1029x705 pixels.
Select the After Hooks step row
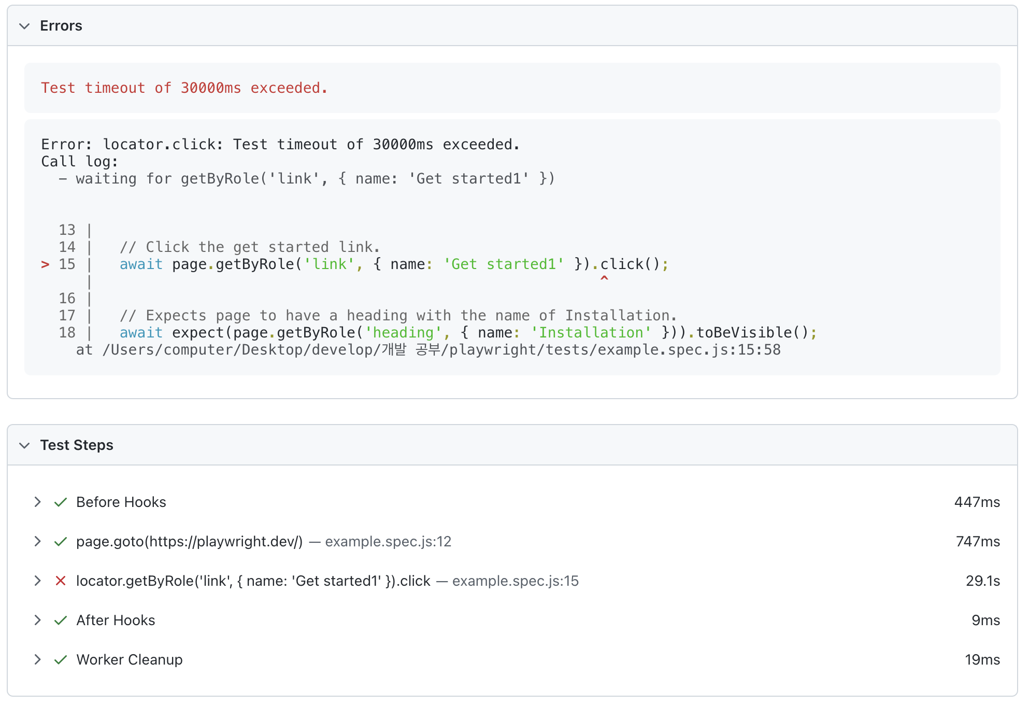point(116,620)
